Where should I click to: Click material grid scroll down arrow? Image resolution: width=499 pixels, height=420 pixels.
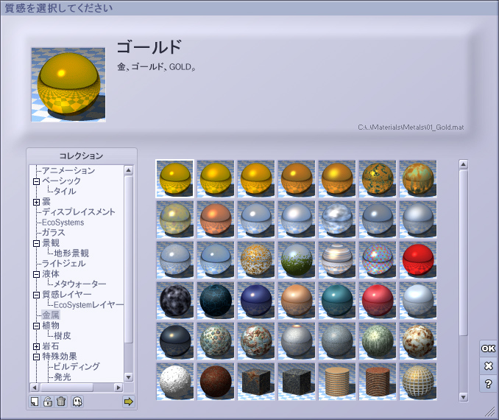tap(464, 397)
